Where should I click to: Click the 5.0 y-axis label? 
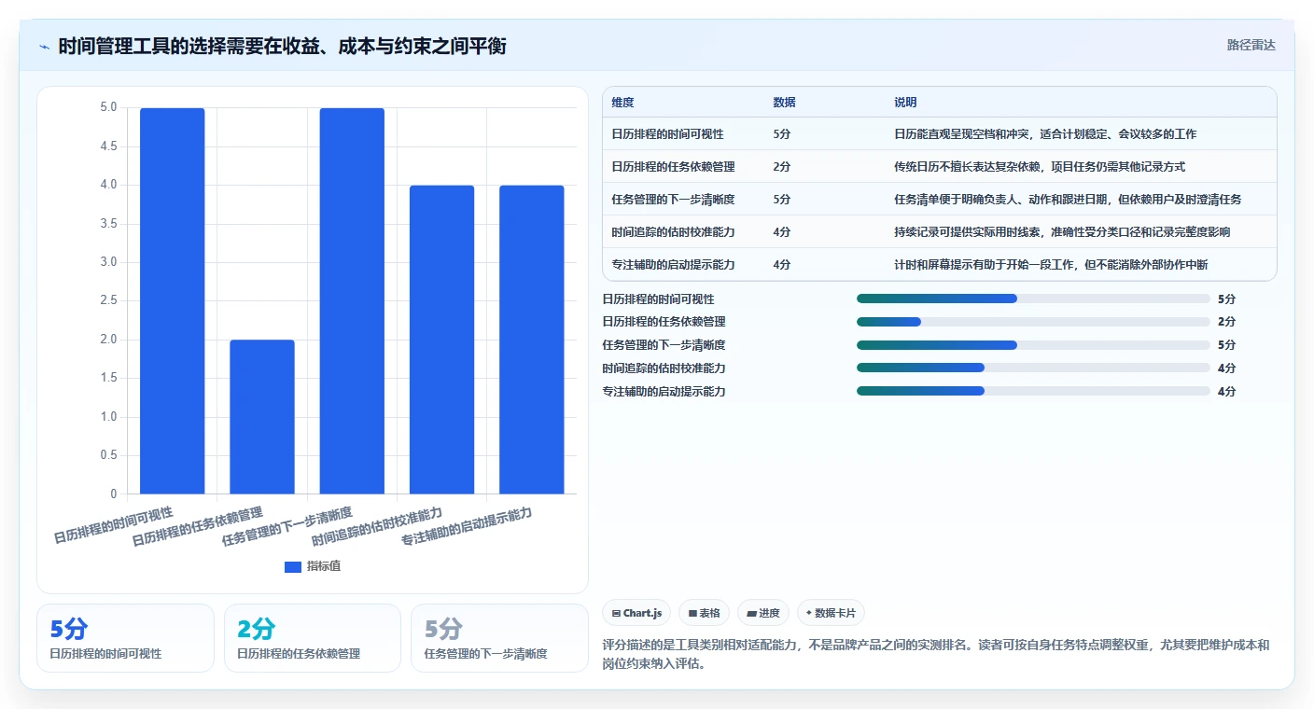click(x=108, y=107)
